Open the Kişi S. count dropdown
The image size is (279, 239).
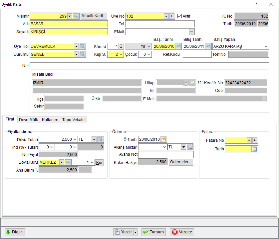pyautogui.click(x=121, y=54)
